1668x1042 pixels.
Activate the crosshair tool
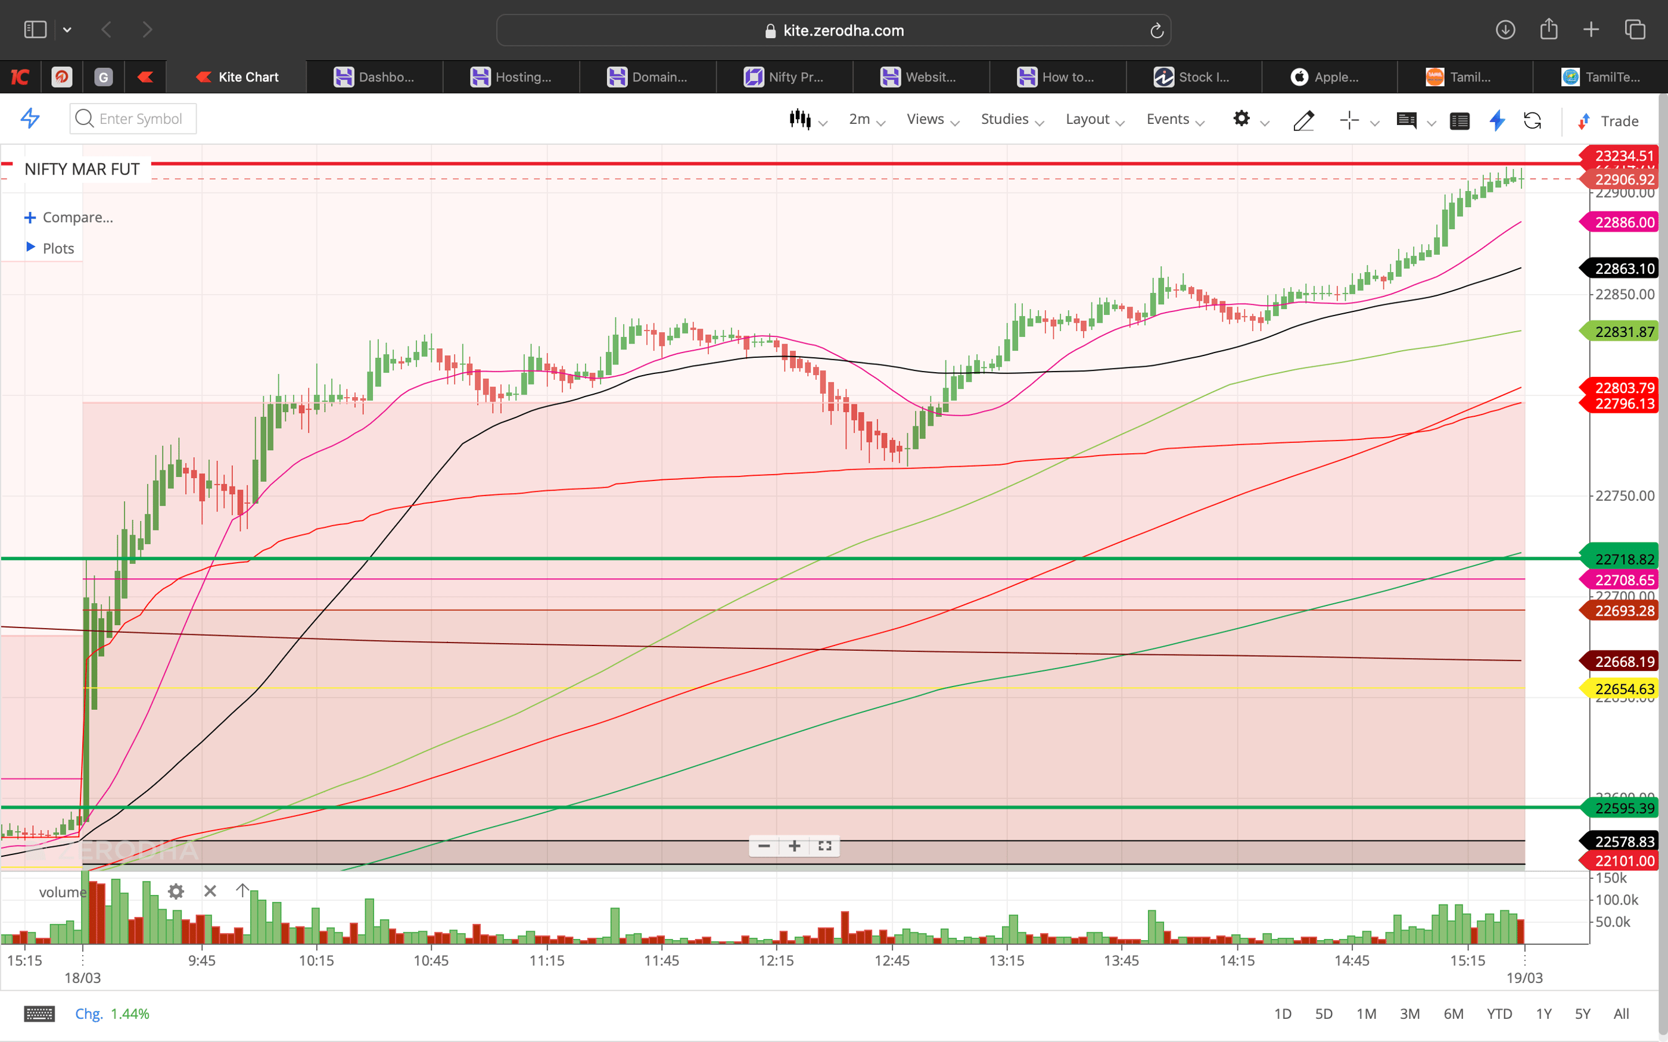(x=1349, y=120)
